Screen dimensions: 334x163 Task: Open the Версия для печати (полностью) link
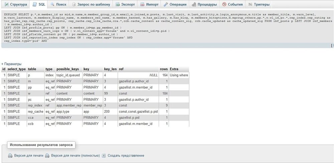click(75, 156)
